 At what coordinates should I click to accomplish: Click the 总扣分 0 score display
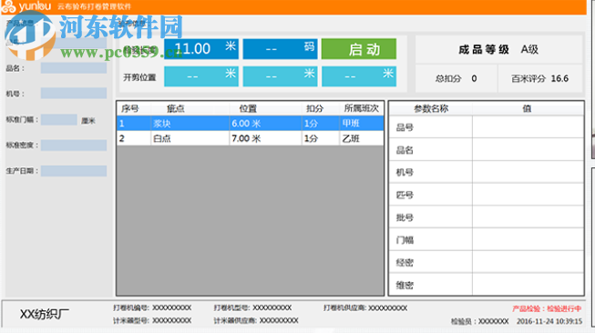coord(457,78)
